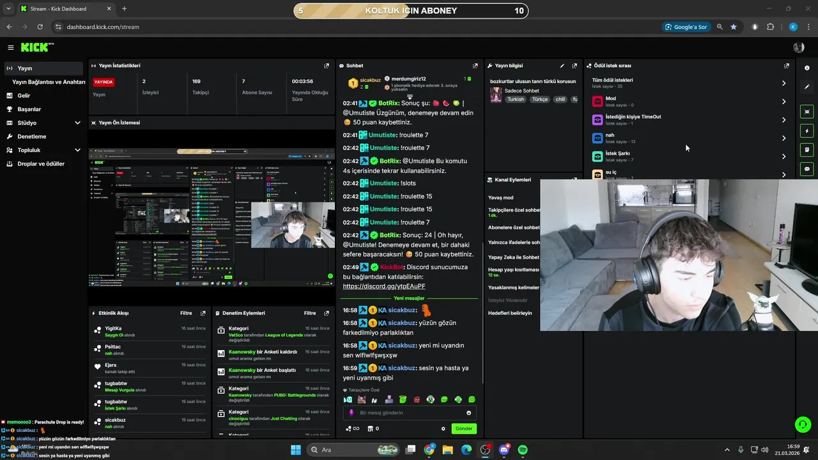Click Hedefleri belirleyin in Kanal Eylemleri
This screenshot has width=818, height=460.
click(x=510, y=313)
